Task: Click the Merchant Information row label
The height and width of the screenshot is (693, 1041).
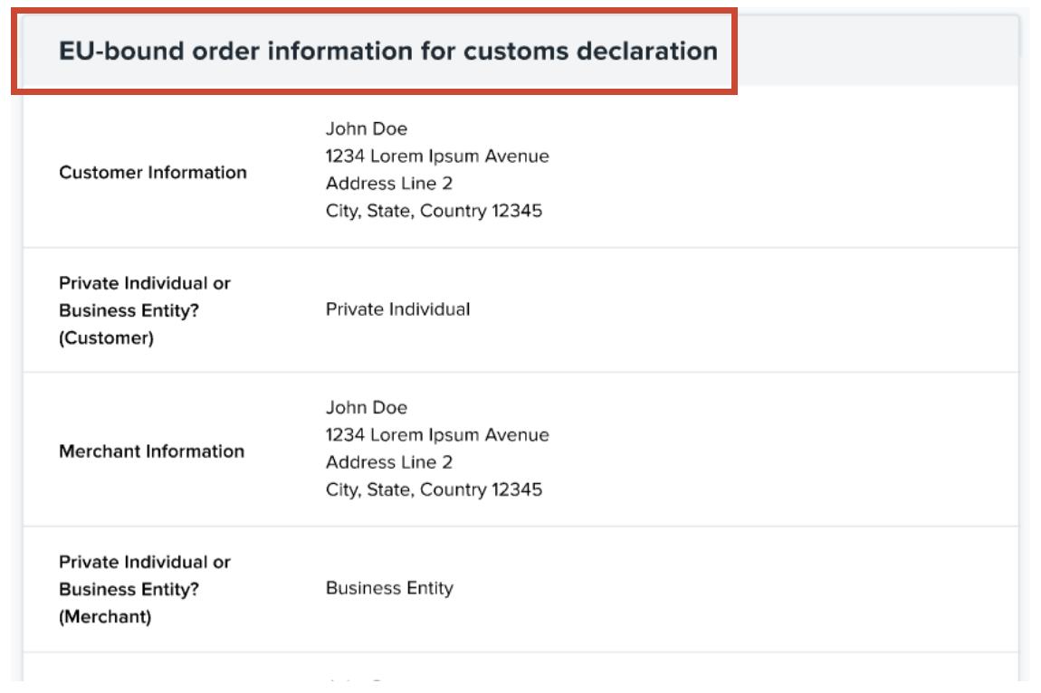Action: [x=151, y=451]
